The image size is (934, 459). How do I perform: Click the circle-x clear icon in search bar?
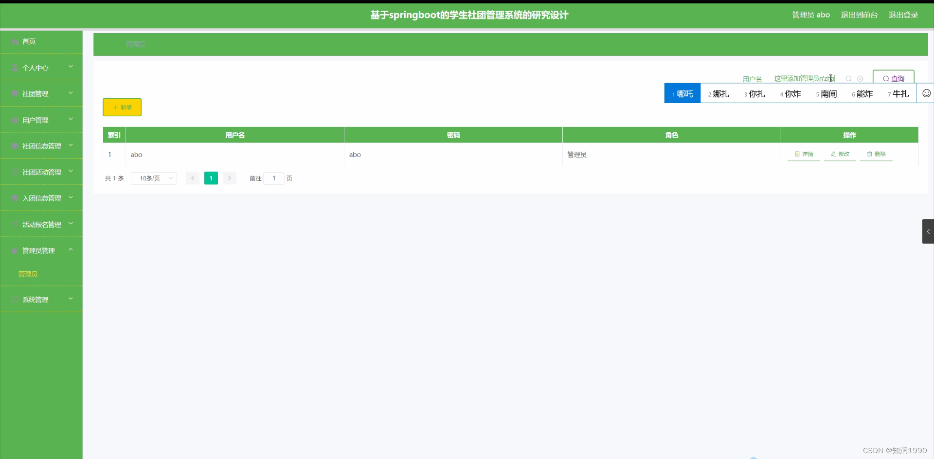pyautogui.click(x=861, y=78)
